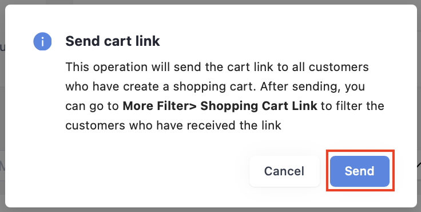421x212 pixels.
Task: Click the 'This operation will send' text line
Action: [217, 67]
